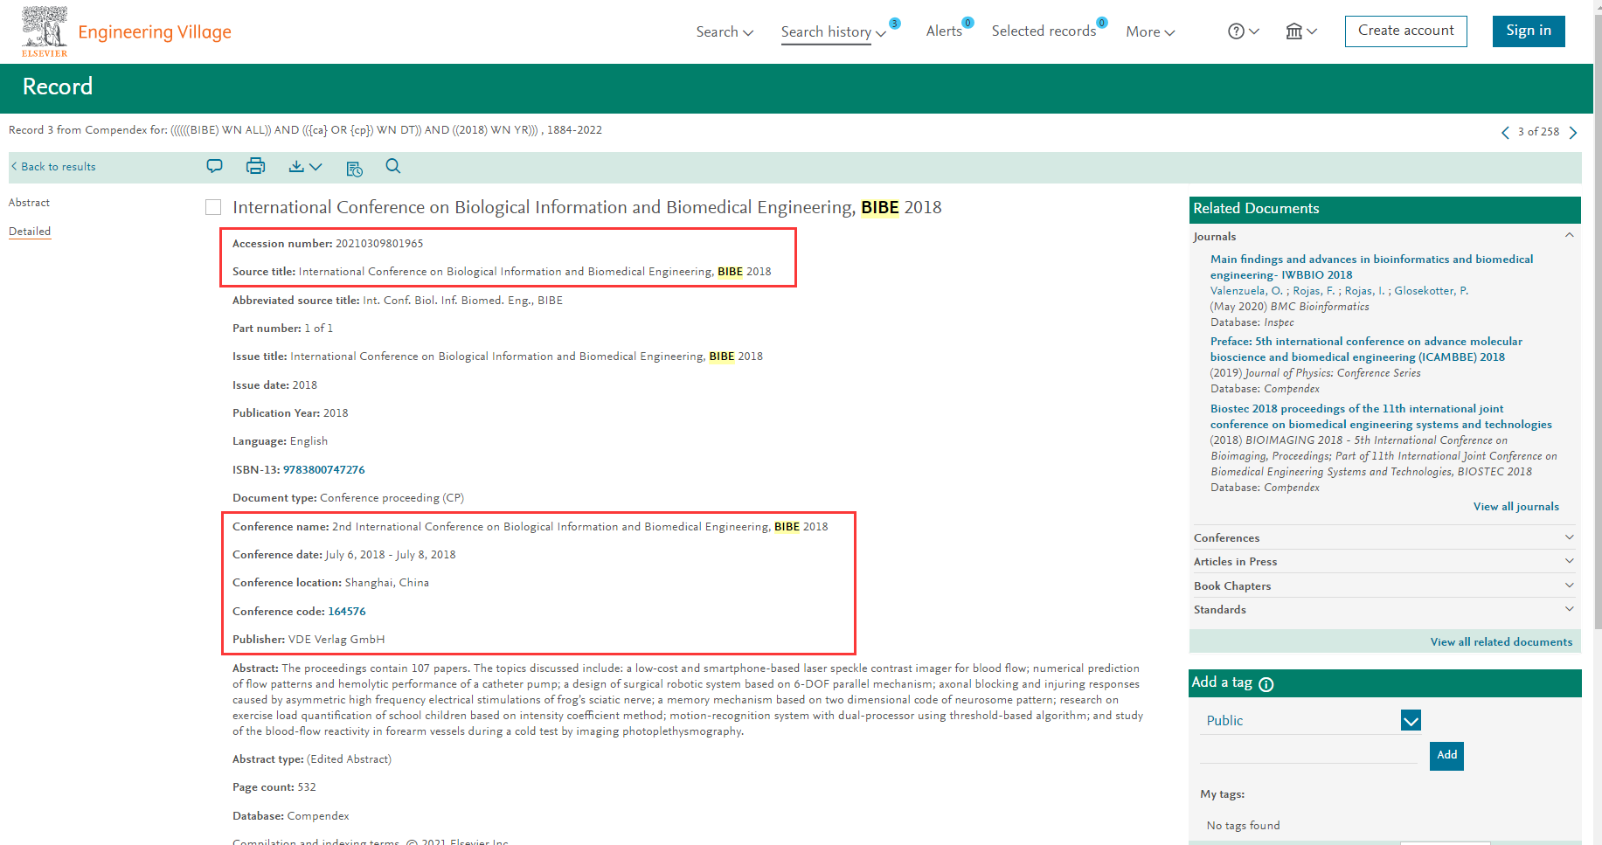Viewport: 1602px width, 845px height.
Task: Open Biostec 2018 proceedings article link
Action: click(1381, 417)
